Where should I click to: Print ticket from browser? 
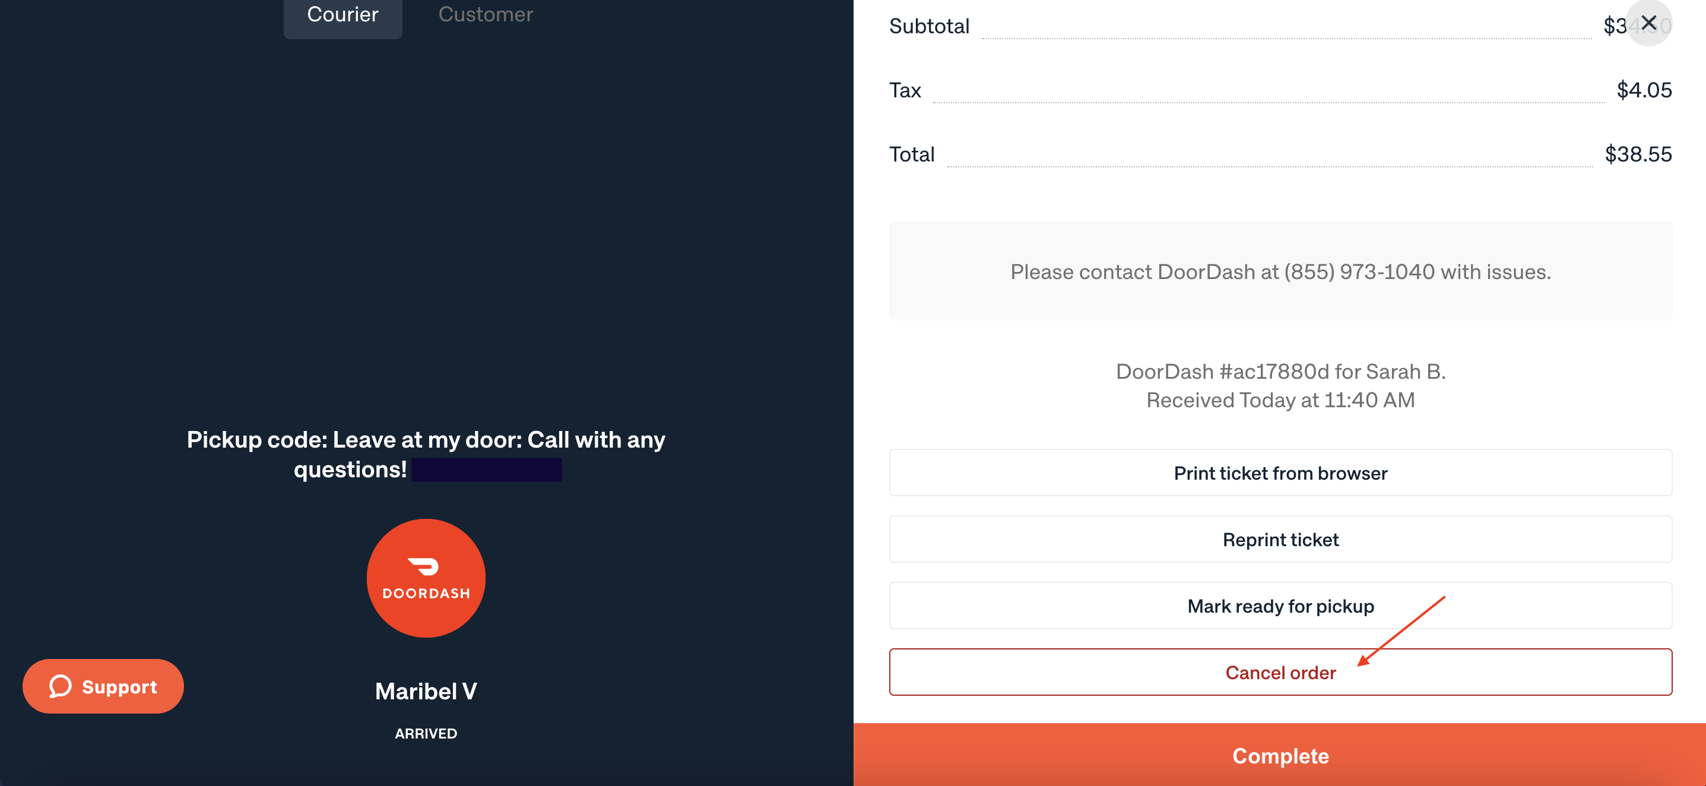1280,473
